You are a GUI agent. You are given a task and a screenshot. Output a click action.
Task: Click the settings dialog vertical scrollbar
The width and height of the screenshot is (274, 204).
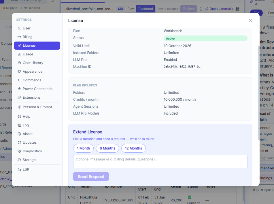pos(259,93)
